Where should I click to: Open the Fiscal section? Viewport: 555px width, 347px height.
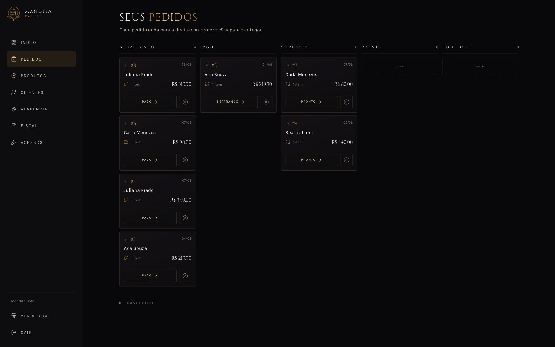[41, 126]
